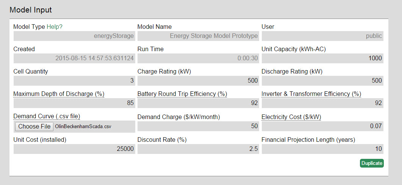Viewport: 402px width, 185px height.
Task: Click the Run Time field
Action: click(198, 58)
